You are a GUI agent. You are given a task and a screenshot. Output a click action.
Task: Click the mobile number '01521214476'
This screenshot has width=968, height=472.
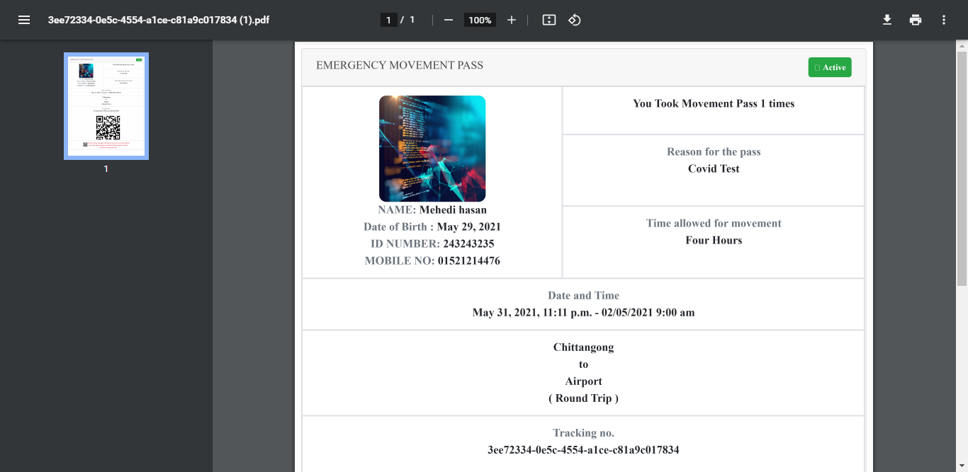[468, 261]
